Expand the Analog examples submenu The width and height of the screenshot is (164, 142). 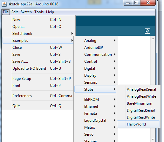coord(96,41)
